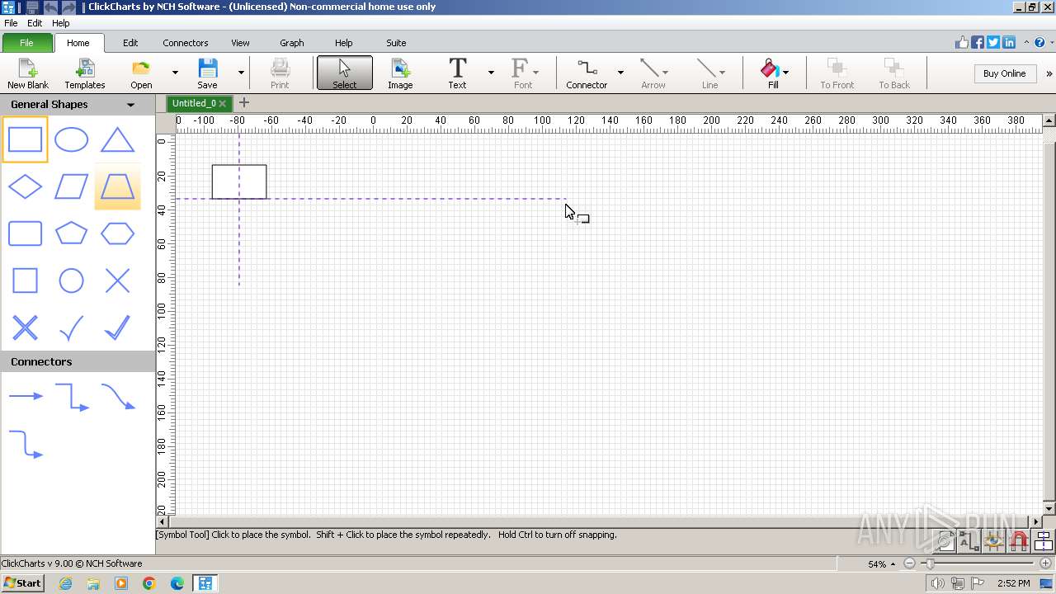Expand the Open dropdown arrow

point(175,73)
